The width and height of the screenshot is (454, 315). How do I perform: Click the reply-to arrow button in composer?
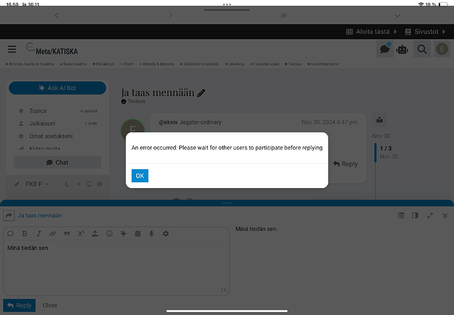(x=9, y=216)
